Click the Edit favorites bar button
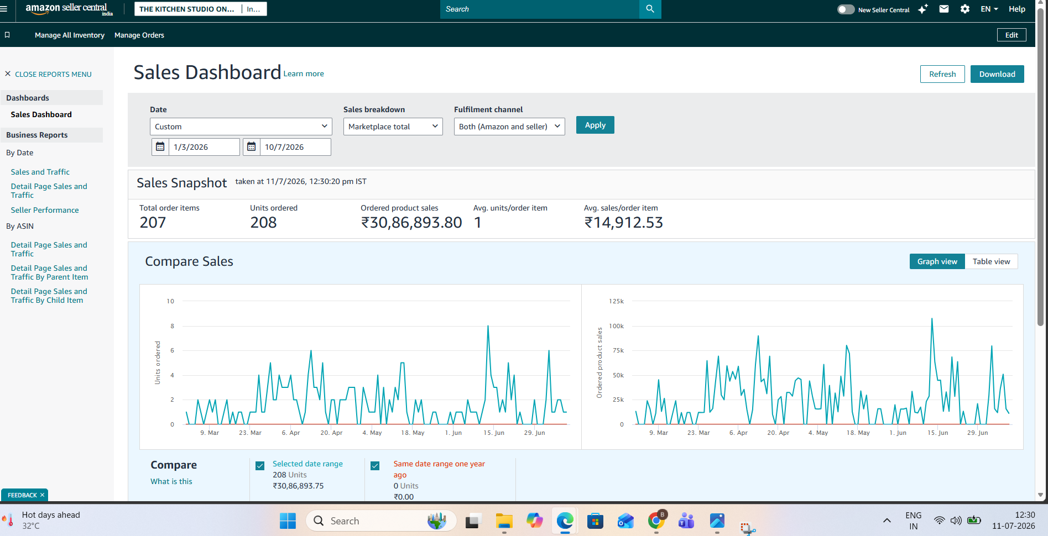1048x536 pixels. 1011,35
